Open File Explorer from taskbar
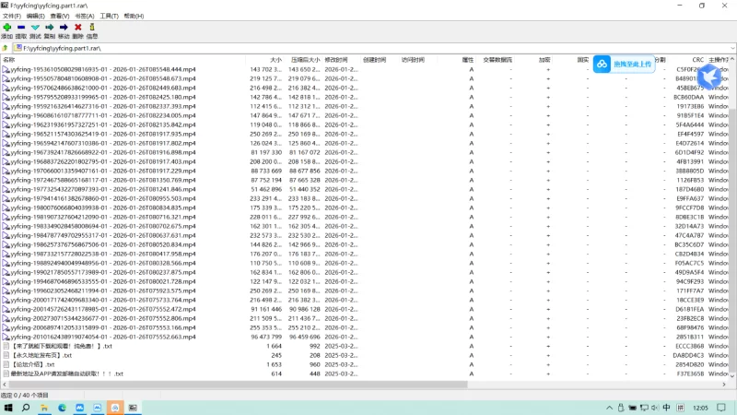 [x=44, y=408]
